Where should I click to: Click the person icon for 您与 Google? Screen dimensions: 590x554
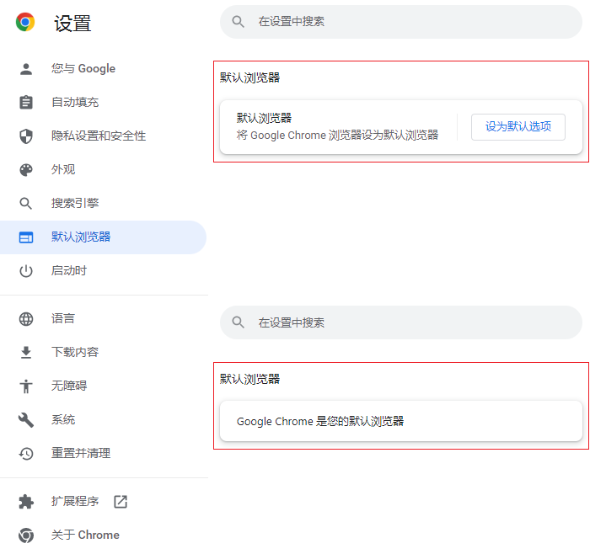(x=26, y=69)
